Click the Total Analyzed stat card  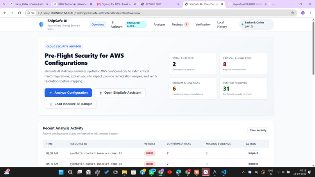tap(193, 64)
